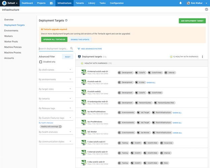Image resolution: width=210 pixels, height=168 pixels.
Task: Click the d-octofx-web-01 machine icon
Action: pyautogui.click(x=84, y=82)
